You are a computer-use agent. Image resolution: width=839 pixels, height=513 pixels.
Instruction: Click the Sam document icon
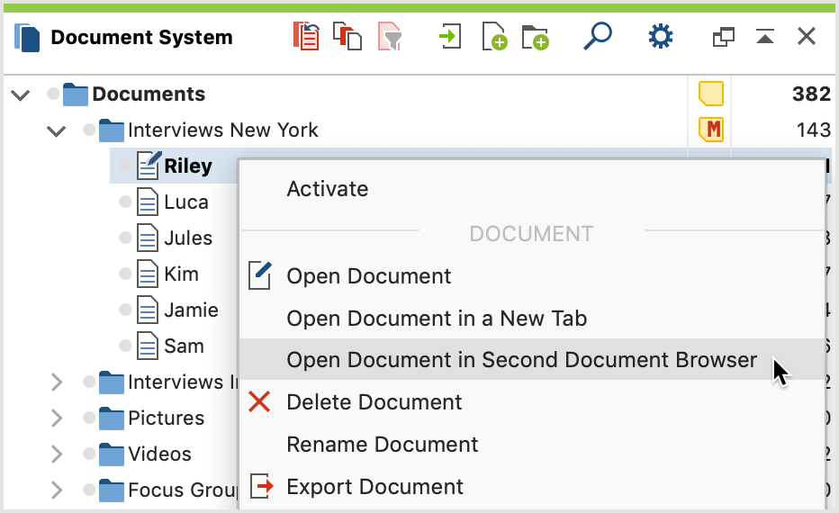147,346
